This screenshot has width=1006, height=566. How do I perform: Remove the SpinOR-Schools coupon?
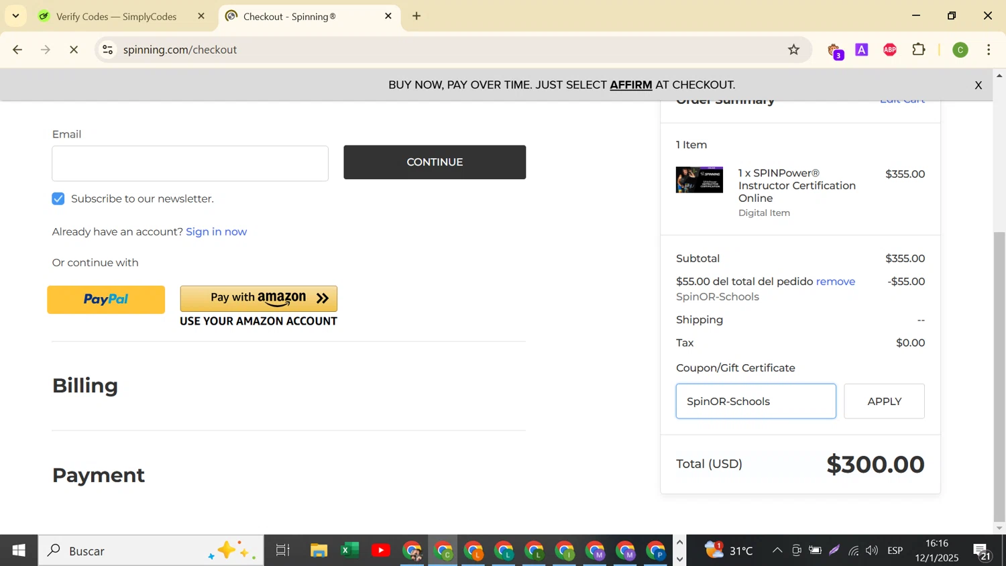(835, 282)
